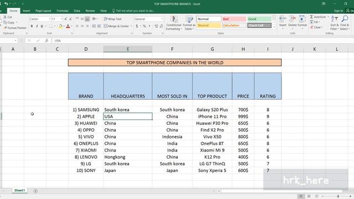This screenshot has width=354, height=199.
Task: Switch to the Page Layout tab
Action: (43, 11)
